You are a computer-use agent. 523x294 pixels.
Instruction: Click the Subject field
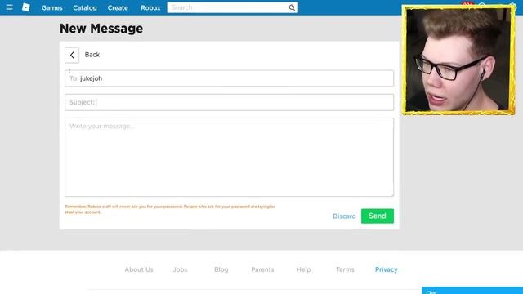(229, 102)
